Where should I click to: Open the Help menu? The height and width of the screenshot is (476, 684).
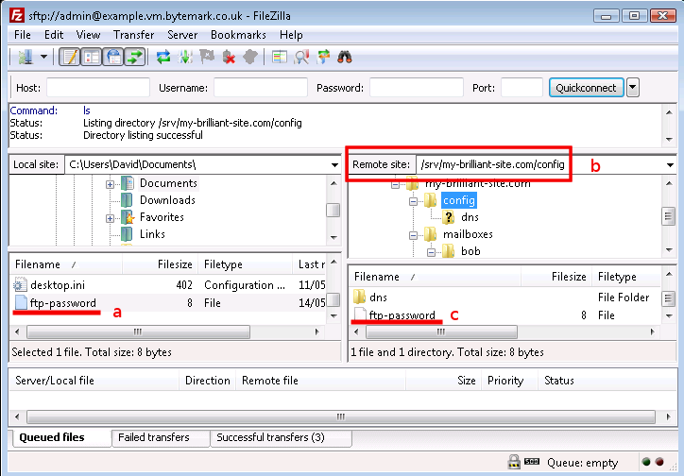[291, 35]
